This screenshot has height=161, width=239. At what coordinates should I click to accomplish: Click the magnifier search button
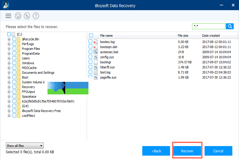[x=230, y=26]
